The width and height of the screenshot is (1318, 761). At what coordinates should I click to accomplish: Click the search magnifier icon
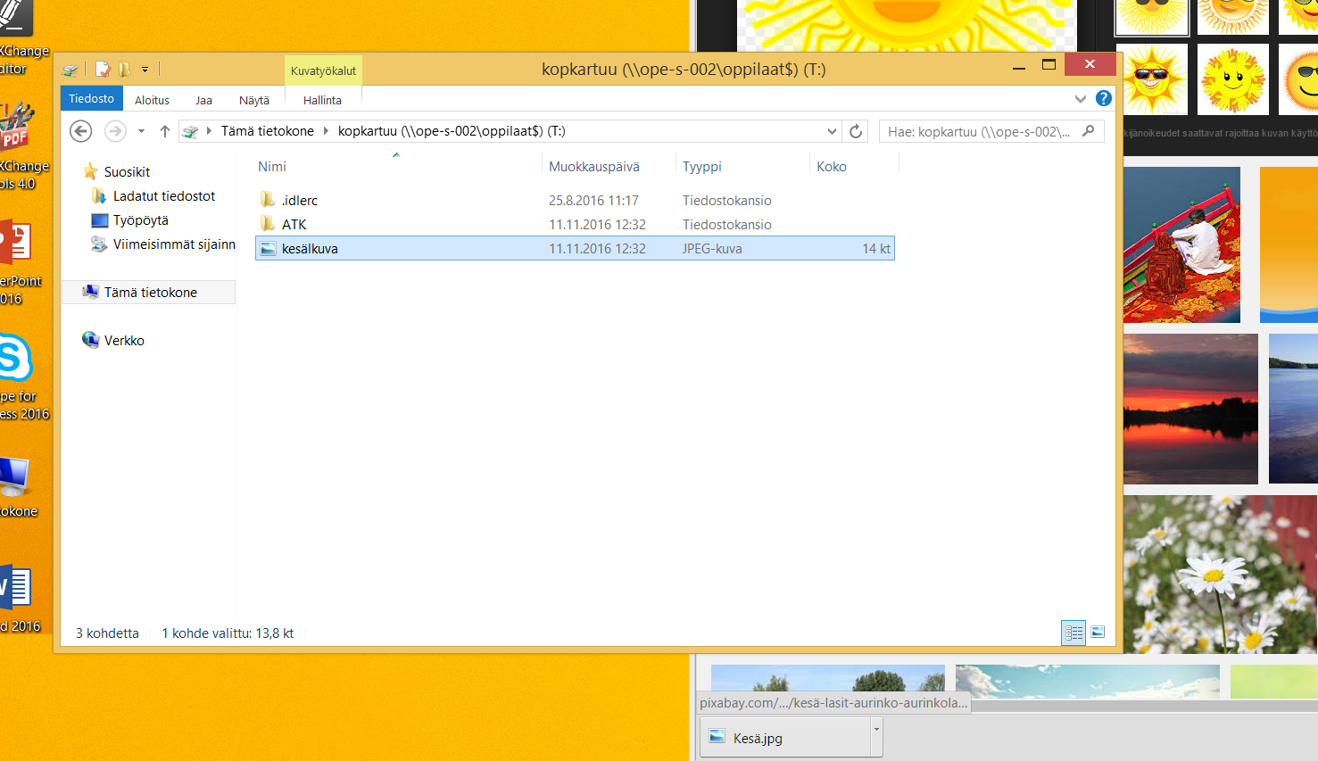click(1088, 131)
